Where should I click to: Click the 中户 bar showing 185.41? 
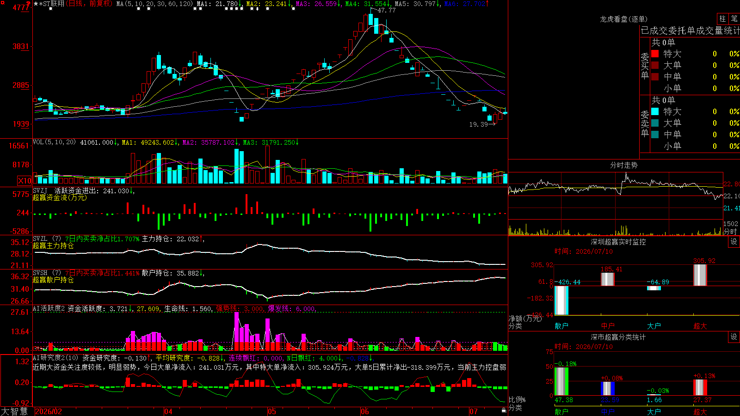pyautogui.click(x=608, y=280)
